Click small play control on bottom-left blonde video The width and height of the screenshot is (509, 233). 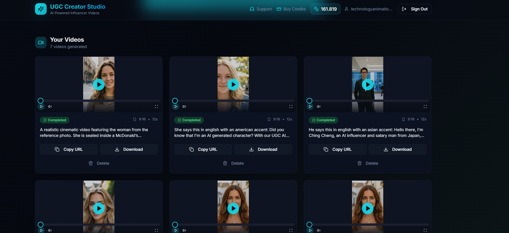(x=41, y=230)
